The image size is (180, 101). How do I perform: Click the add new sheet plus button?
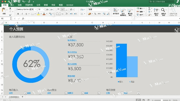[x=22, y=97]
